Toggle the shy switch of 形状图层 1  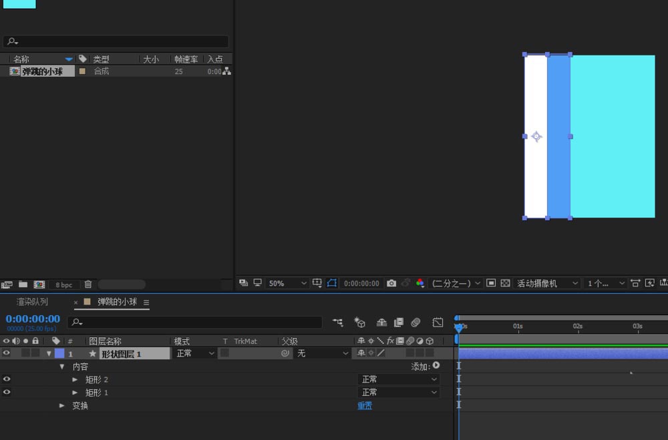(361, 353)
